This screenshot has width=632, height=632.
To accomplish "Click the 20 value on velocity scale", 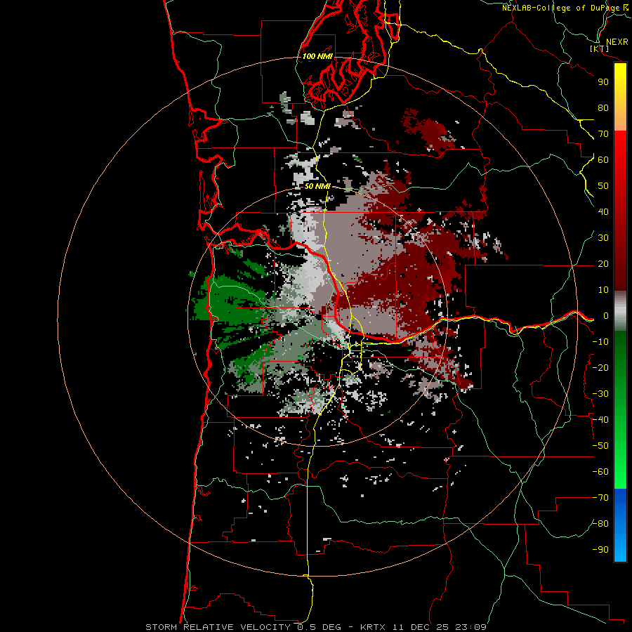I will click(x=603, y=264).
